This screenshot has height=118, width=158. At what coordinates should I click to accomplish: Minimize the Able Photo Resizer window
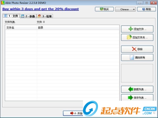[140, 3]
